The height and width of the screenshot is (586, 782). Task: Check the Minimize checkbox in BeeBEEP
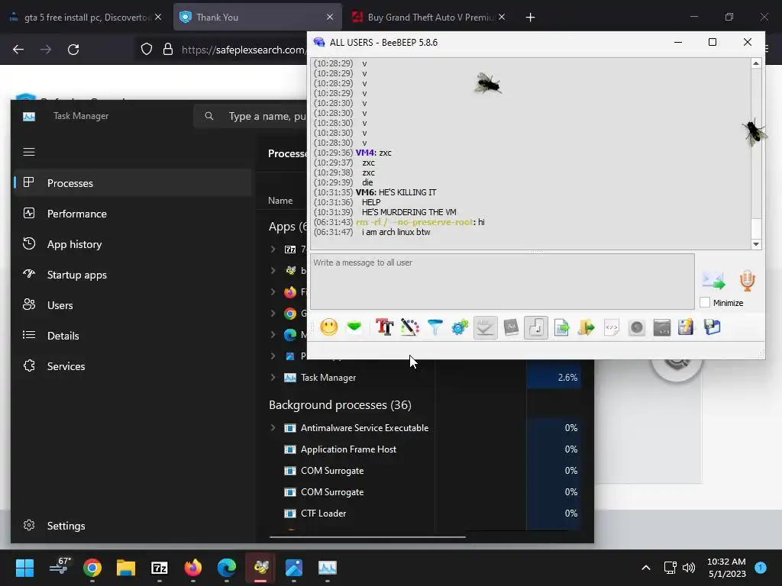[x=705, y=302]
